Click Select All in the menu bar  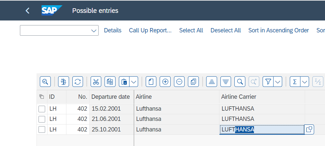191,30
